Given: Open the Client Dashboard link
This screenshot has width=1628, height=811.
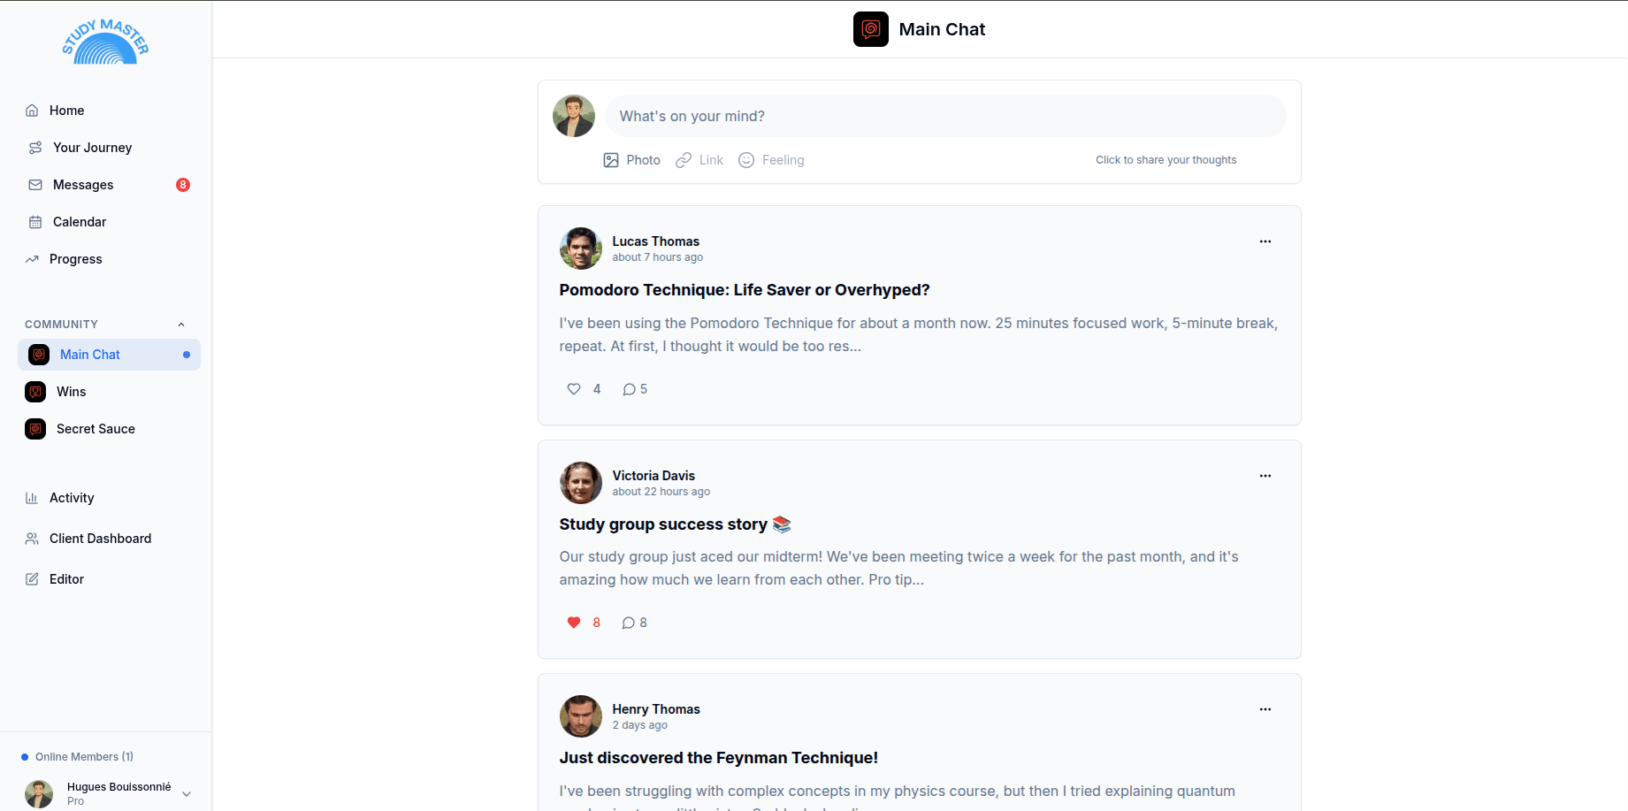Looking at the screenshot, I should pos(100,538).
